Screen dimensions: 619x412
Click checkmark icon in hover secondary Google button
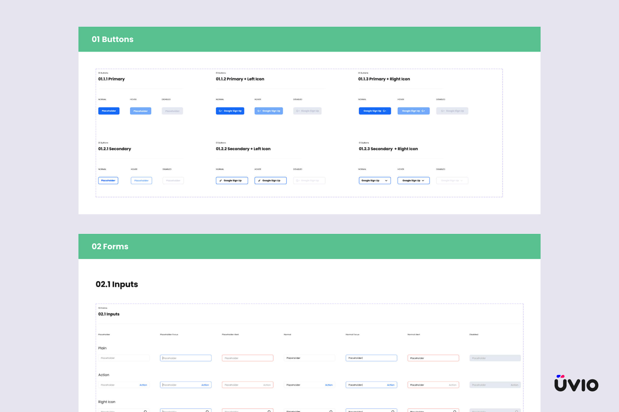(259, 181)
